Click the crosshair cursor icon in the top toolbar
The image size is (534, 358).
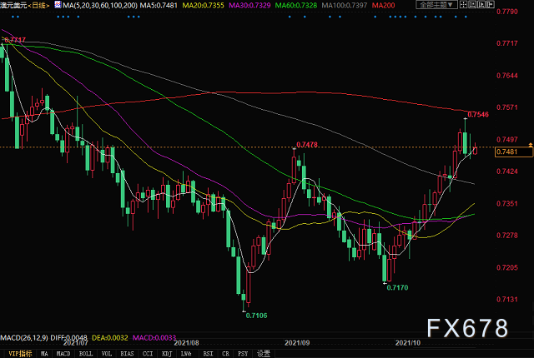463,5
